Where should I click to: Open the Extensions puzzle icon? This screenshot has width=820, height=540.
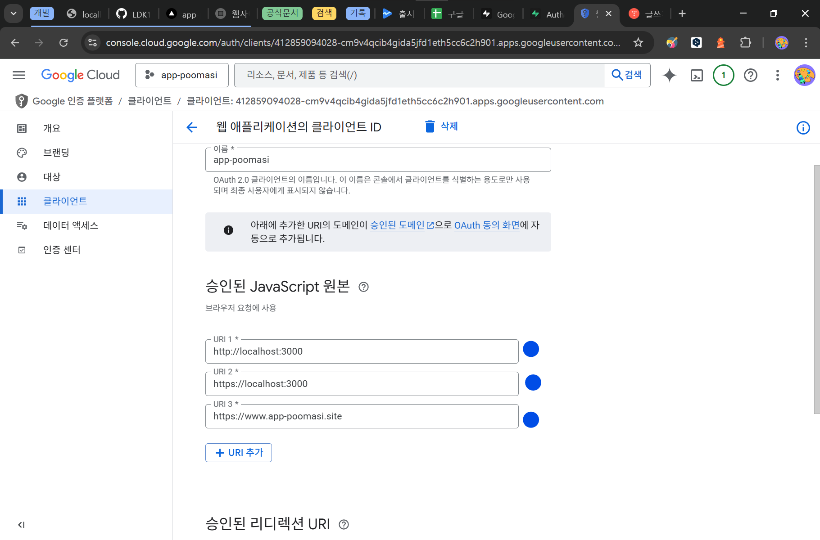click(746, 43)
